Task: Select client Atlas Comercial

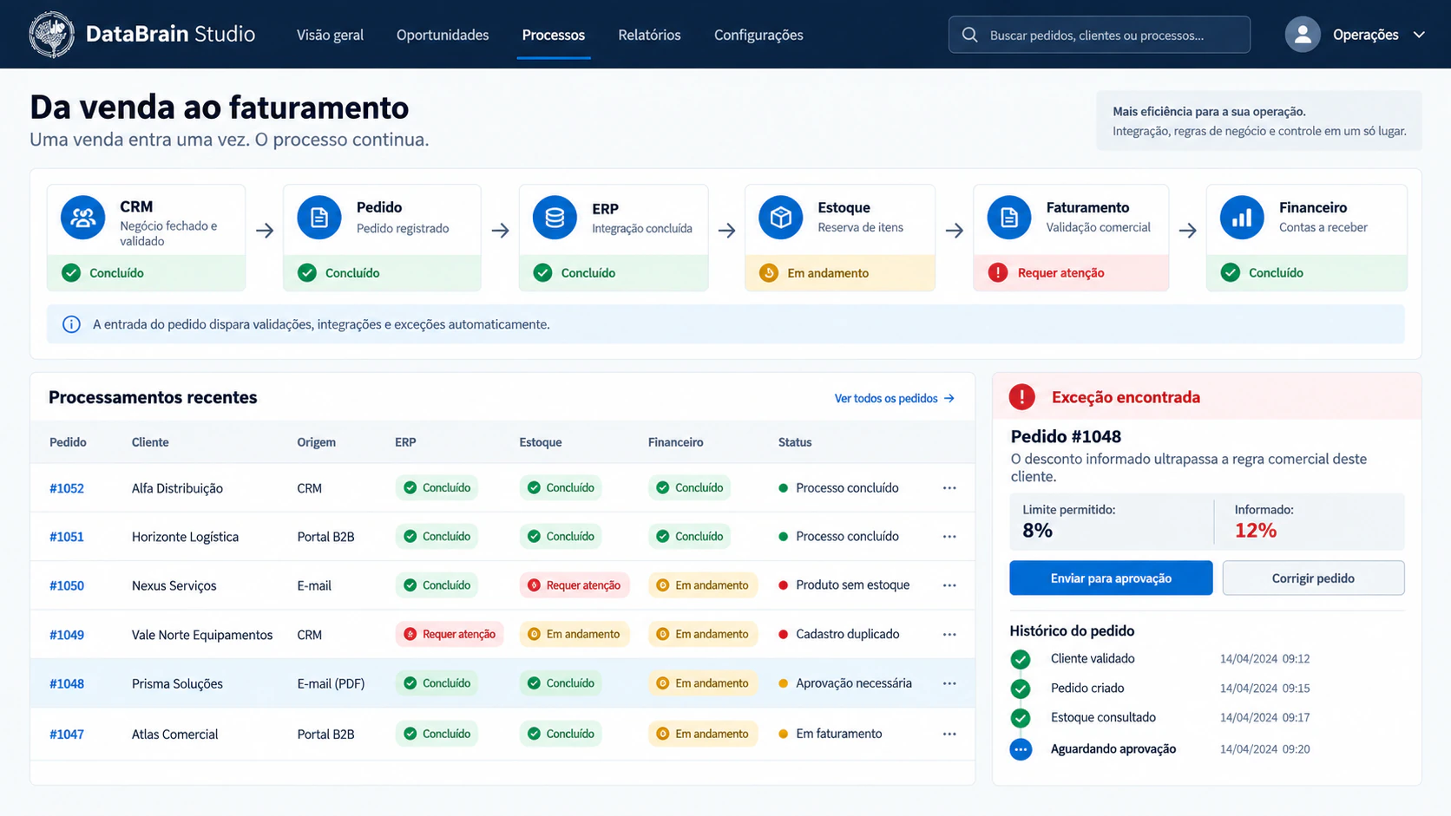Action: pyautogui.click(x=174, y=734)
